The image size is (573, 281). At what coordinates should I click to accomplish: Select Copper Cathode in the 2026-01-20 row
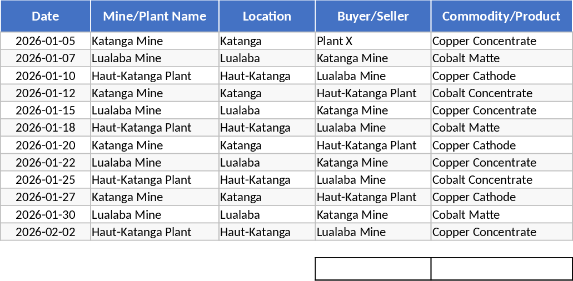click(501, 145)
